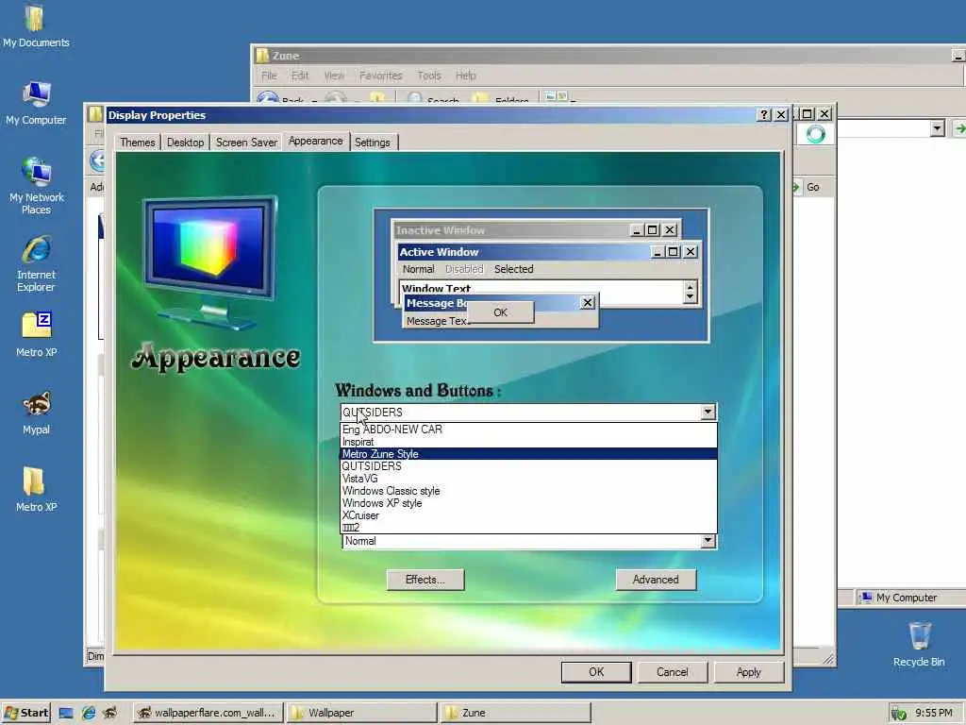Select QUTSIDERS in the dropdown list
Screen dimensions: 966x725
click(528, 466)
